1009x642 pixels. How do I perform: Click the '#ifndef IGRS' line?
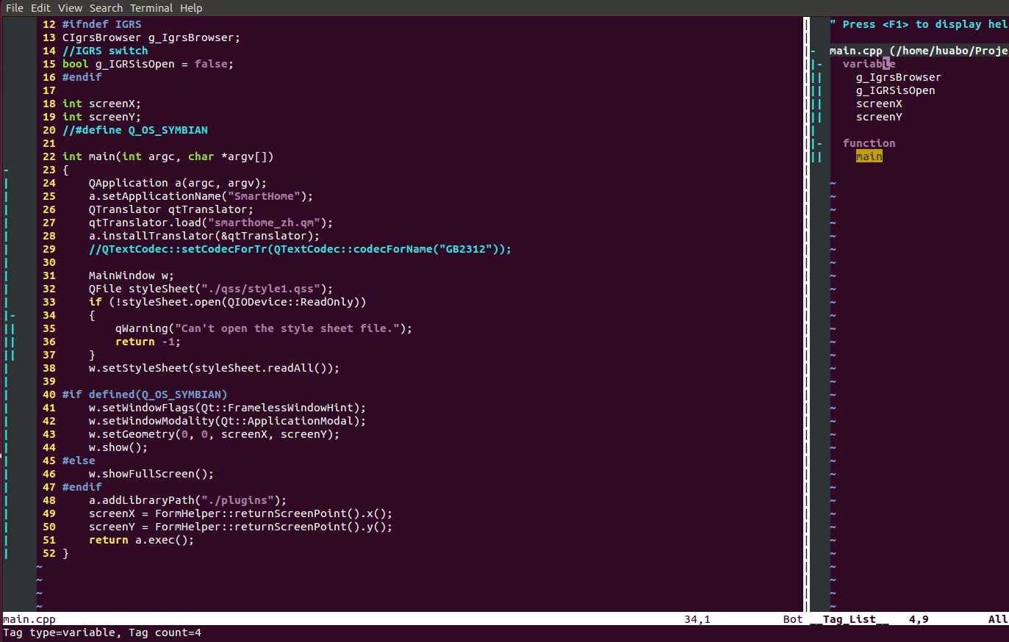click(x=102, y=24)
